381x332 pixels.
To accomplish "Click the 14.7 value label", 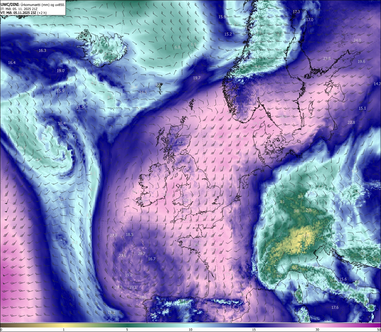I will point(377,84).
